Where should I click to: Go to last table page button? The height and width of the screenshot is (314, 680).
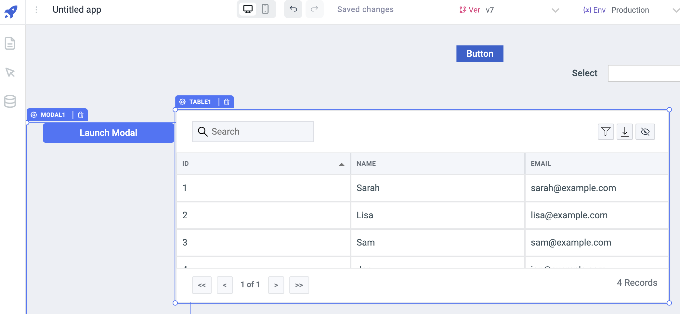(299, 285)
